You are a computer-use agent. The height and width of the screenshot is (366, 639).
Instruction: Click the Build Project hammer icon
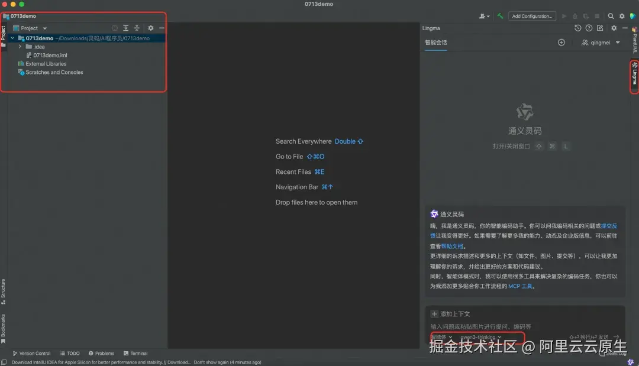pyautogui.click(x=500, y=16)
